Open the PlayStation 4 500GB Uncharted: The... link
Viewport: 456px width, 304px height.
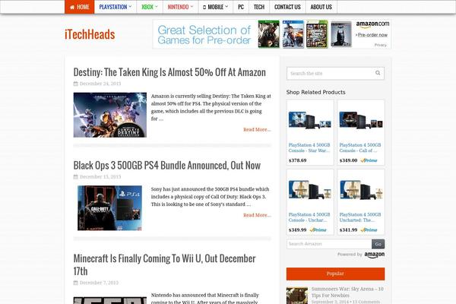coord(360,217)
